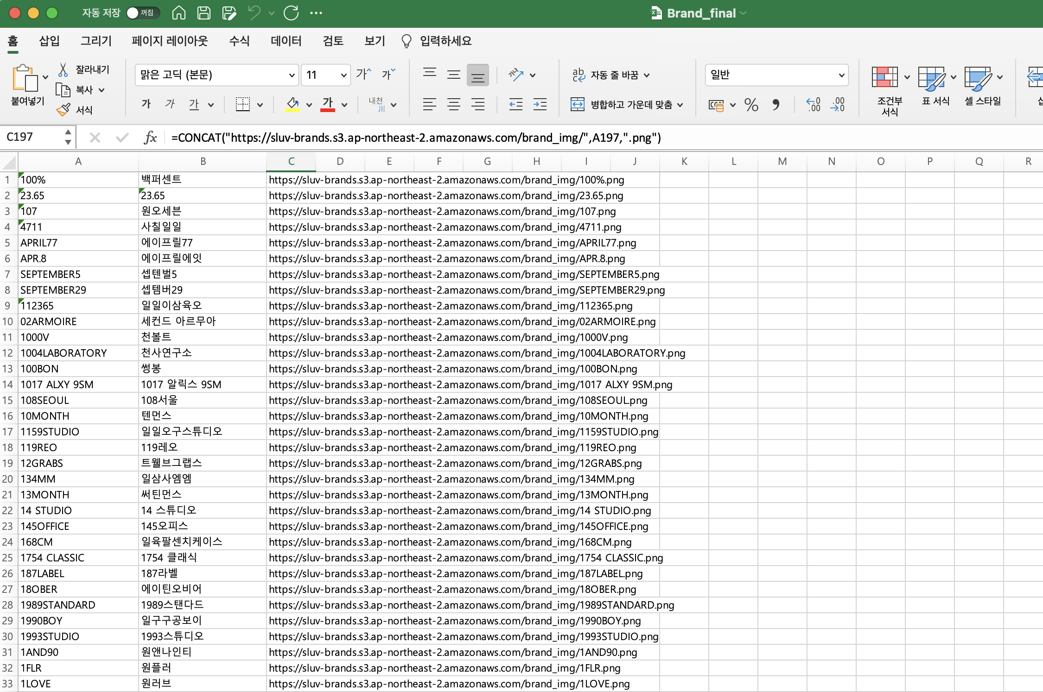Viewport: 1043px width, 692px height.
Task: Toggle the AutoSave (자동 저장) switch
Action: pyautogui.click(x=142, y=13)
